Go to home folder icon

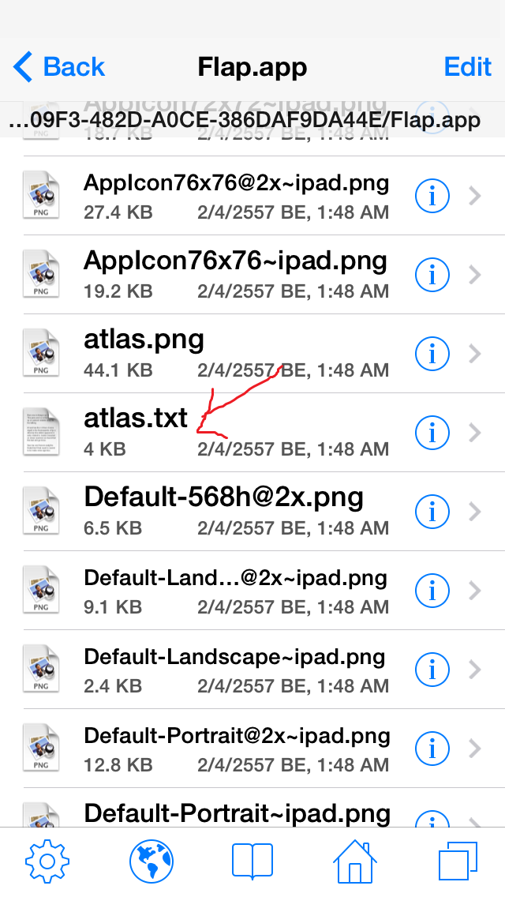click(x=354, y=861)
